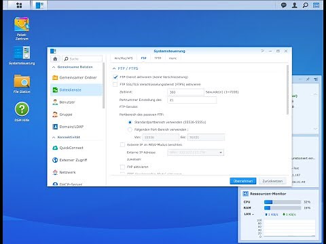This screenshot has height=244, width=326.
Task: Click the CPU usage bar
Action: tap(283, 202)
